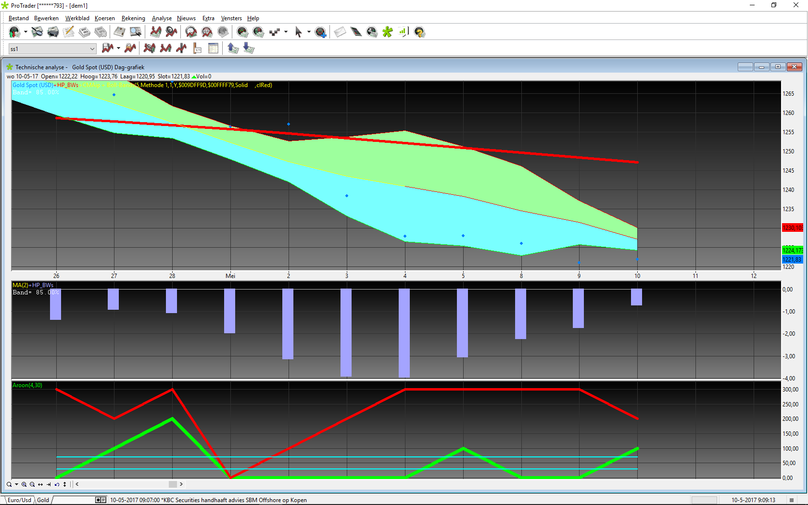Click the envelope mail icon

coord(340,32)
